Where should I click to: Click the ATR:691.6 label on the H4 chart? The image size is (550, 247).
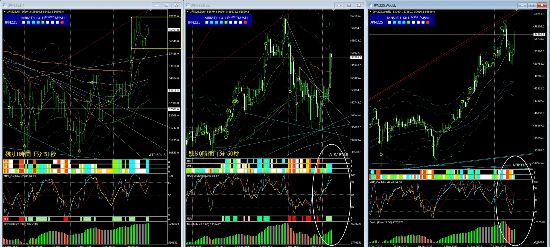(157, 155)
